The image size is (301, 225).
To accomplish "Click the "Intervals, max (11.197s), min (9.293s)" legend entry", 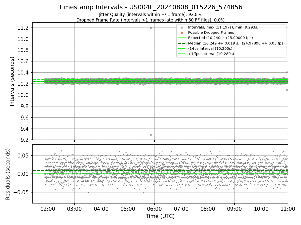I will coord(223,27).
